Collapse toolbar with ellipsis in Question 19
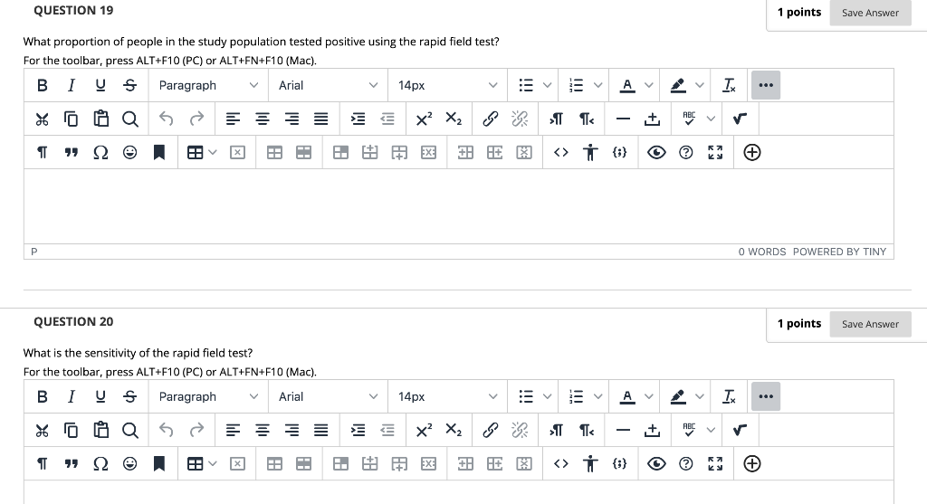927x504 pixels. (766, 85)
